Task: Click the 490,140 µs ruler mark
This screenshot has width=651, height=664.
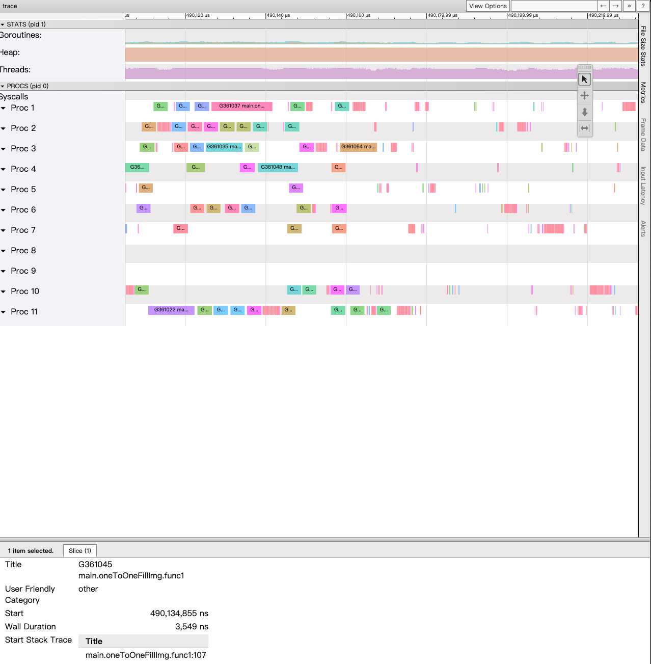Action: [x=279, y=15]
